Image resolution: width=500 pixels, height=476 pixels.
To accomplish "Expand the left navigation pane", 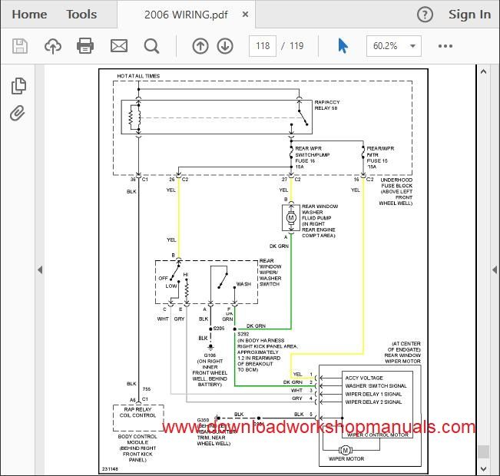I will (x=40, y=270).
